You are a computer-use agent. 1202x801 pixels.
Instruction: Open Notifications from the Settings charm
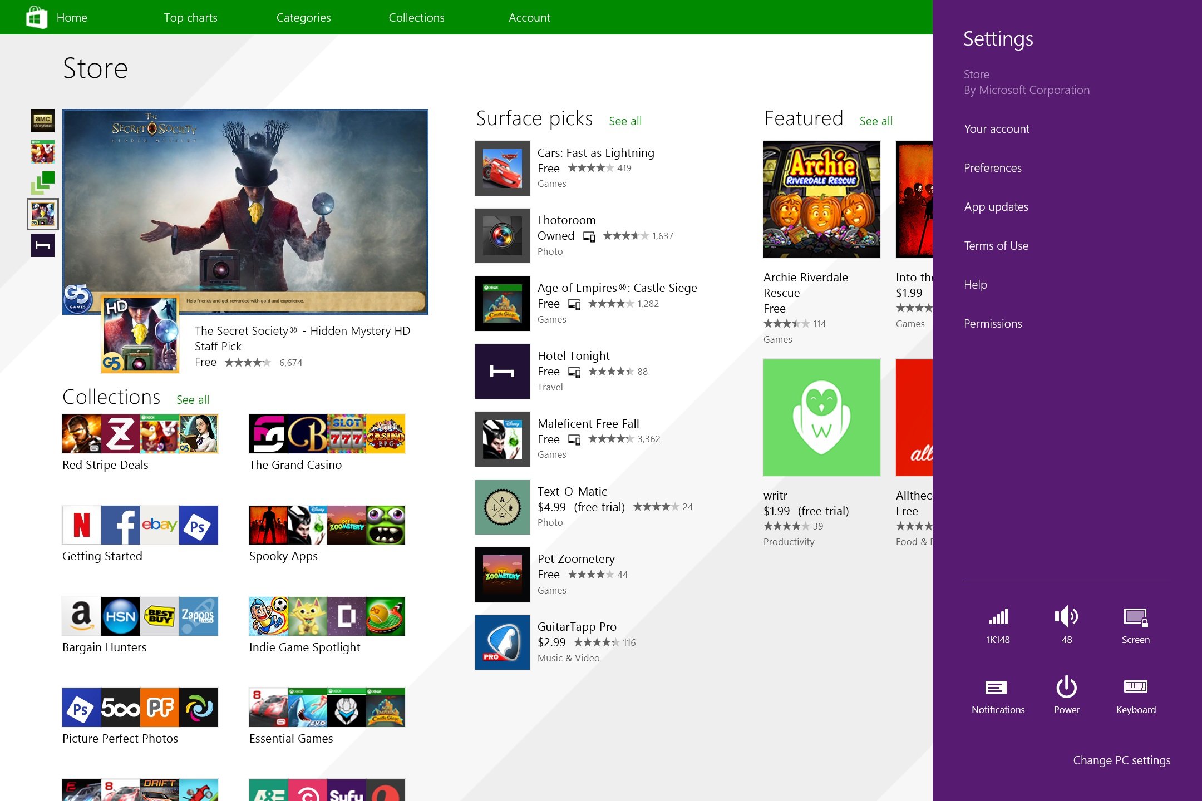(998, 690)
